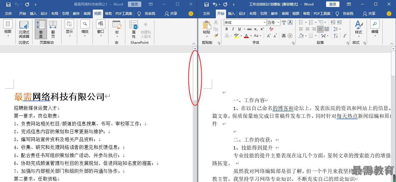Click the smiley feedback icon in the right window
This screenshot has height=182, width=396.
tap(389, 14)
